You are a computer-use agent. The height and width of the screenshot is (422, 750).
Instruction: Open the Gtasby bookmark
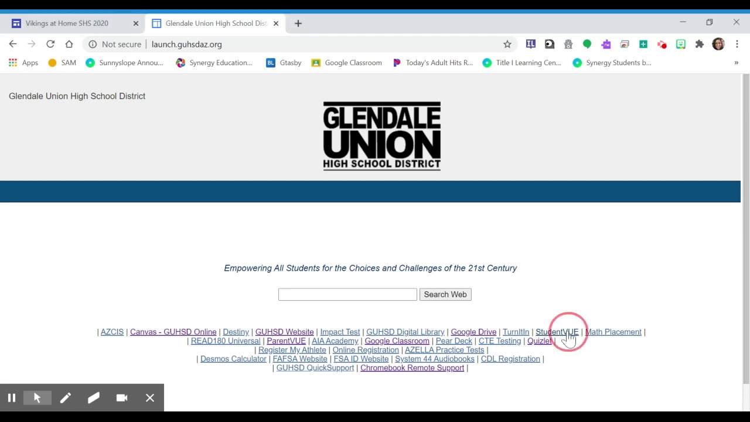[284, 63]
